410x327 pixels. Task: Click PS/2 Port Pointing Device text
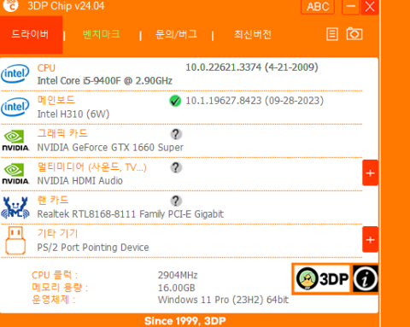pyautogui.click(x=93, y=248)
